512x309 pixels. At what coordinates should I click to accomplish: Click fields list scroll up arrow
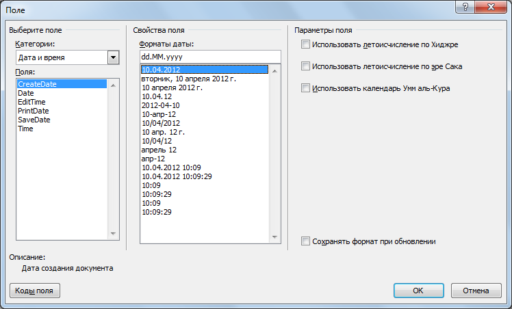click(113, 85)
